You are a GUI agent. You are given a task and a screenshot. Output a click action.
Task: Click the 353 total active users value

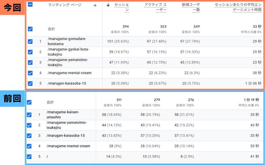coord(163,26)
